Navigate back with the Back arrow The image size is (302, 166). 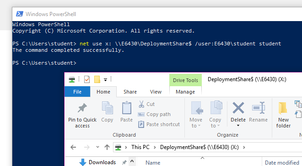[73, 147]
